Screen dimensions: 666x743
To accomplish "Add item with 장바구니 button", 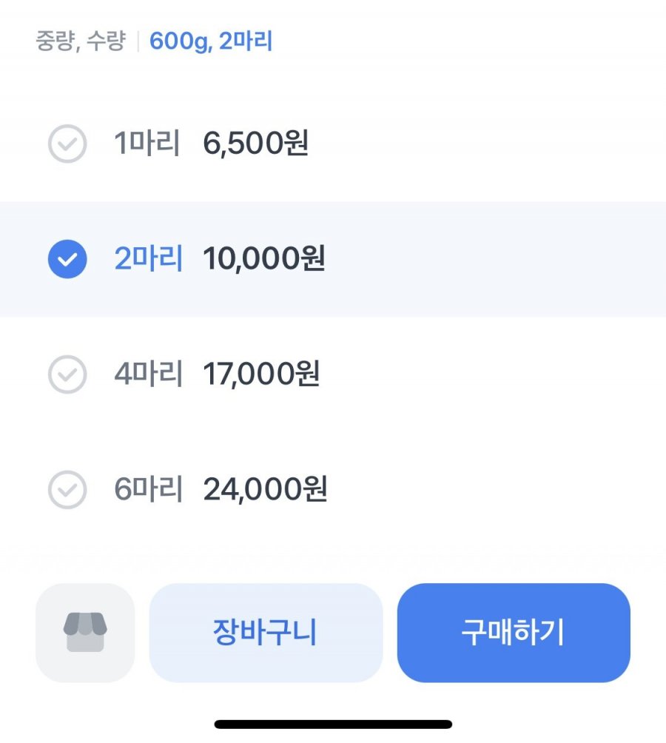I will (x=266, y=633).
